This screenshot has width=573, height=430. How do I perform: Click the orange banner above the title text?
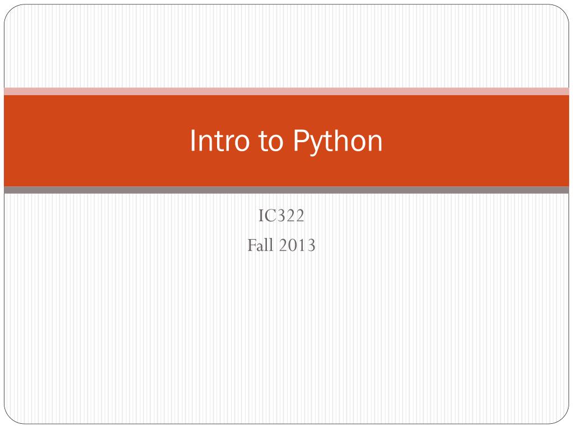click(286, 111)
